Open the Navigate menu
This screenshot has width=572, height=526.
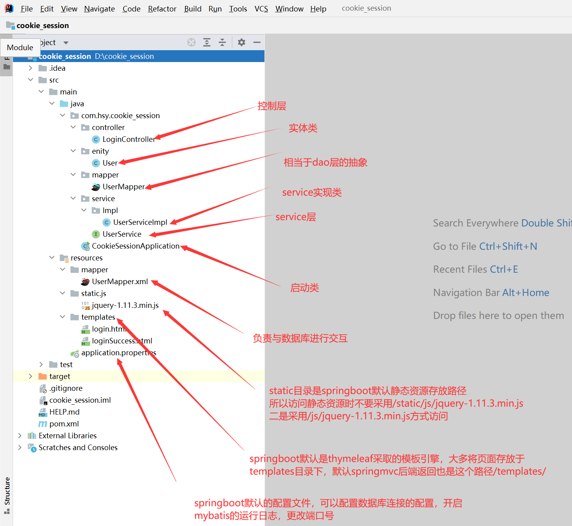(99, 9)
